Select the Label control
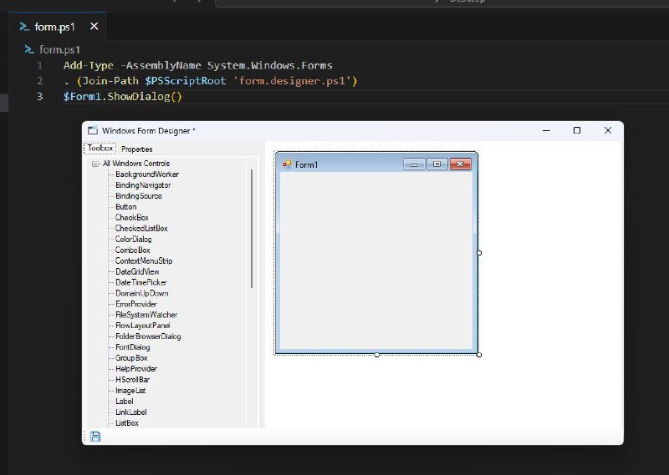Viewport: 669px width, 475px height. pos(124,402)
